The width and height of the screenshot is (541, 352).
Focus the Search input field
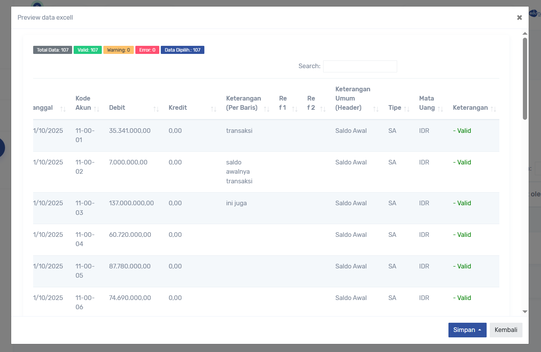[360, 66]
